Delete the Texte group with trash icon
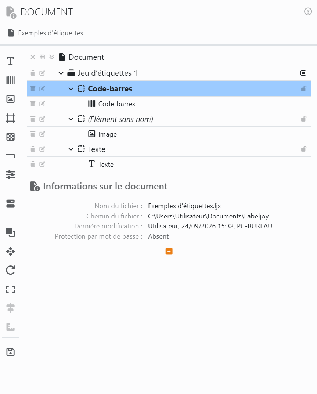 (33, 149)
